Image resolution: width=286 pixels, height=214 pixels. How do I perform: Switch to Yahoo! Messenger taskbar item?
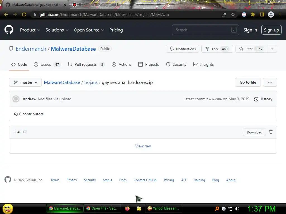(x=163, y=208)
